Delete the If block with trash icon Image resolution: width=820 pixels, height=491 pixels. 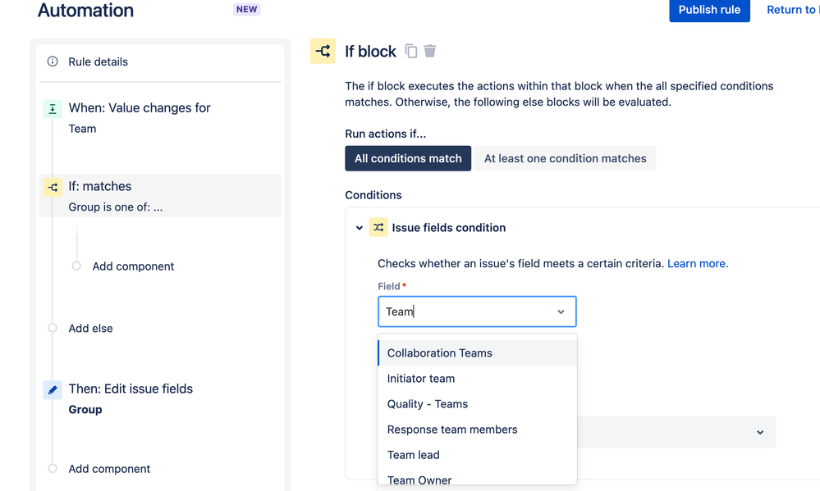(x=430, y=51)
